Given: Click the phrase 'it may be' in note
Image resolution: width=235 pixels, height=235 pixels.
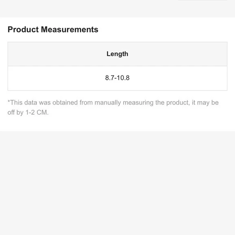Looking at the screenshot, I should [x=205, y=103].
